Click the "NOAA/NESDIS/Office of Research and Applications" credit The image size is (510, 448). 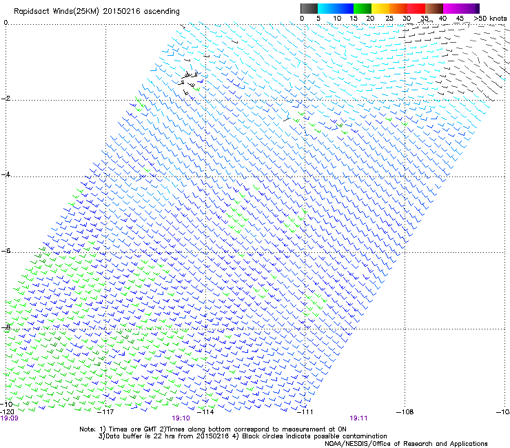click(406, 444)
